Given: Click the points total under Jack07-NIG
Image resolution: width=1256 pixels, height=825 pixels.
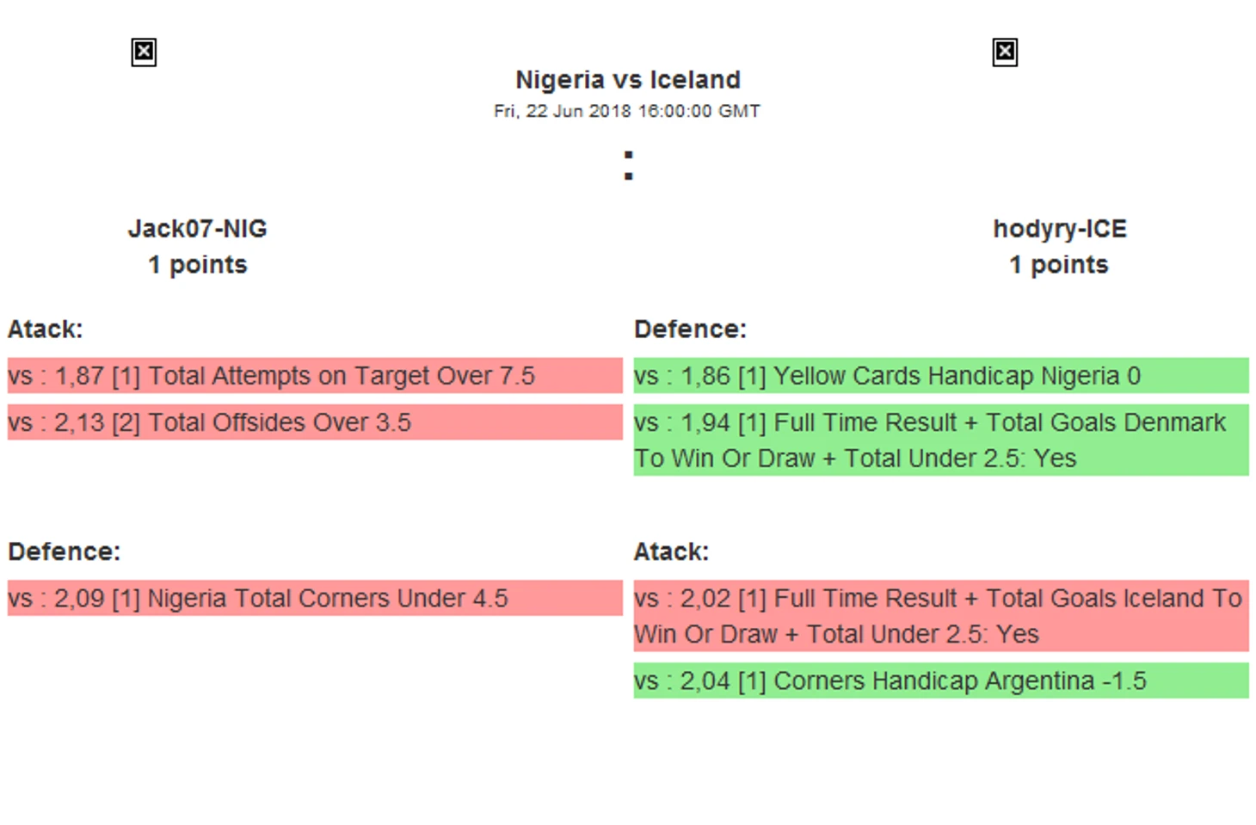Looking at the screenshot, I should (x=198, y=265).
